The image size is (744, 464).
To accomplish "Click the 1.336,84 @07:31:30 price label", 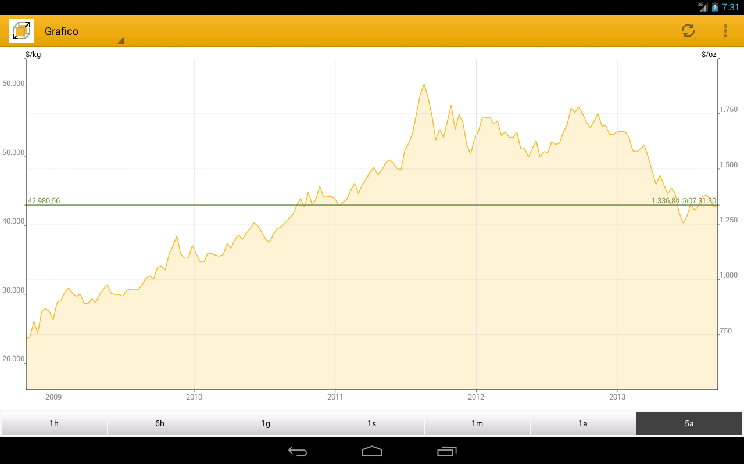I will click(684, 200).
